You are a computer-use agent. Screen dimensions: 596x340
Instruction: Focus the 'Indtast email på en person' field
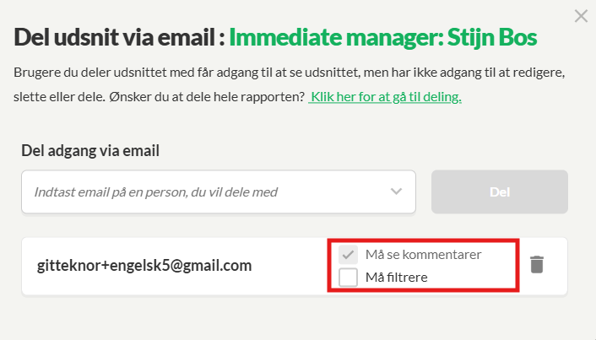203,192
